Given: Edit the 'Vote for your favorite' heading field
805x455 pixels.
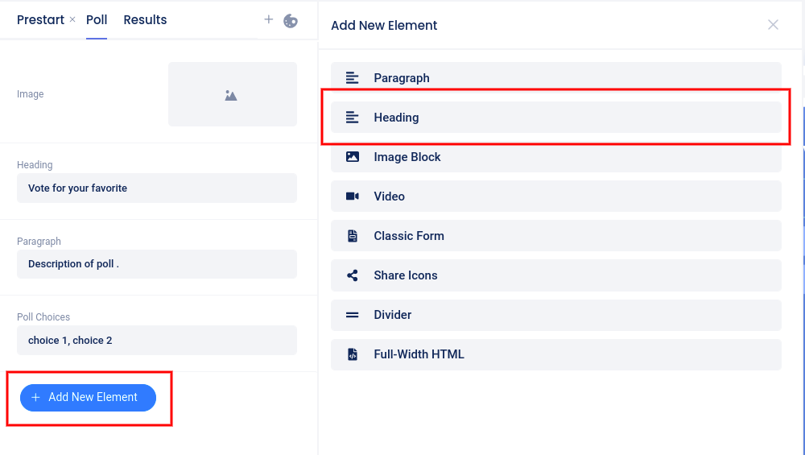Looking at the screenshot, I should [156, 188].
